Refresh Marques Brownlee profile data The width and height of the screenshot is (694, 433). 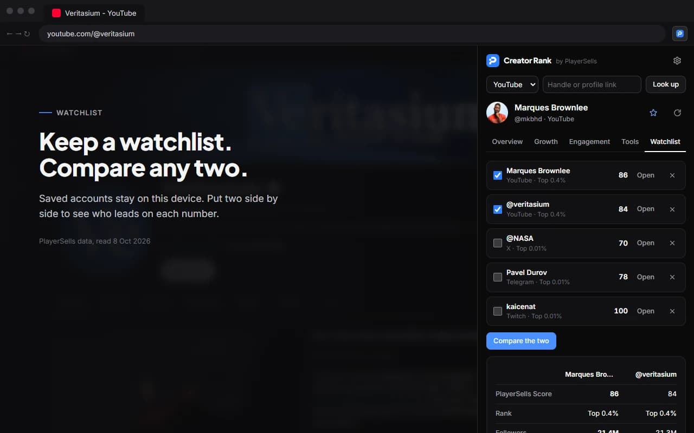677,113
